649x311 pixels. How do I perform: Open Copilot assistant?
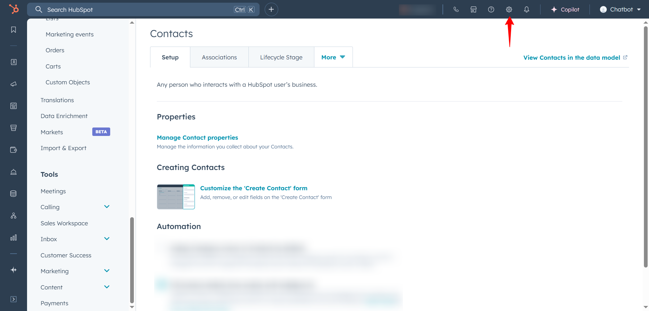565,9
